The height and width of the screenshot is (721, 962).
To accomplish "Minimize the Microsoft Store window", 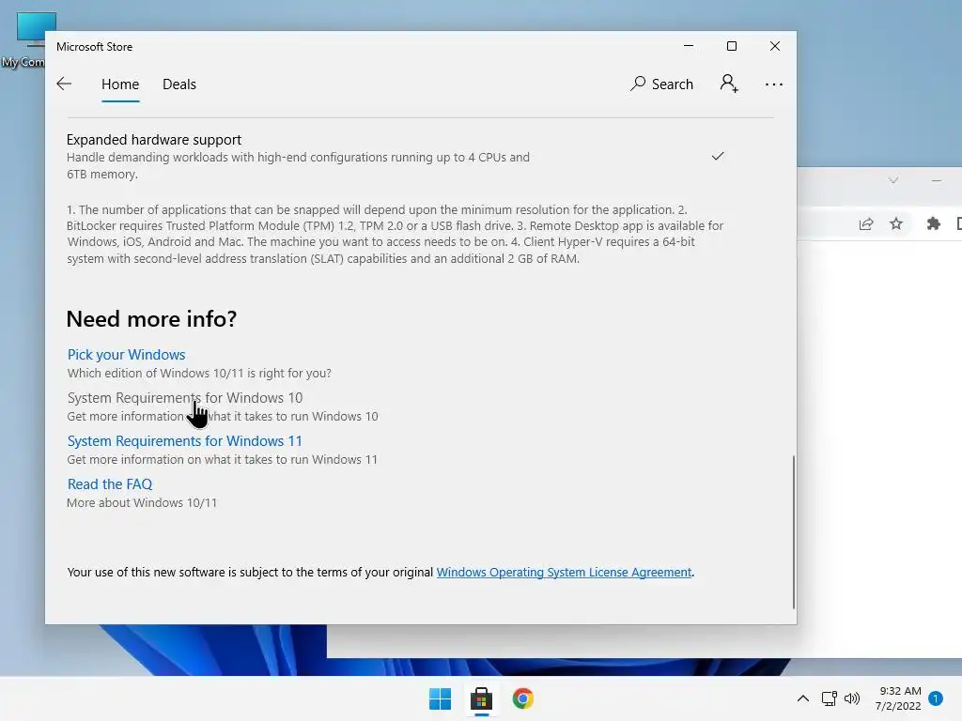I will click(x=689, y=46).
